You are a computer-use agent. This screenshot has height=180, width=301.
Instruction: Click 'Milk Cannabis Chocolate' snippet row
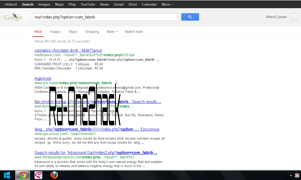click(x=69, y=68)
